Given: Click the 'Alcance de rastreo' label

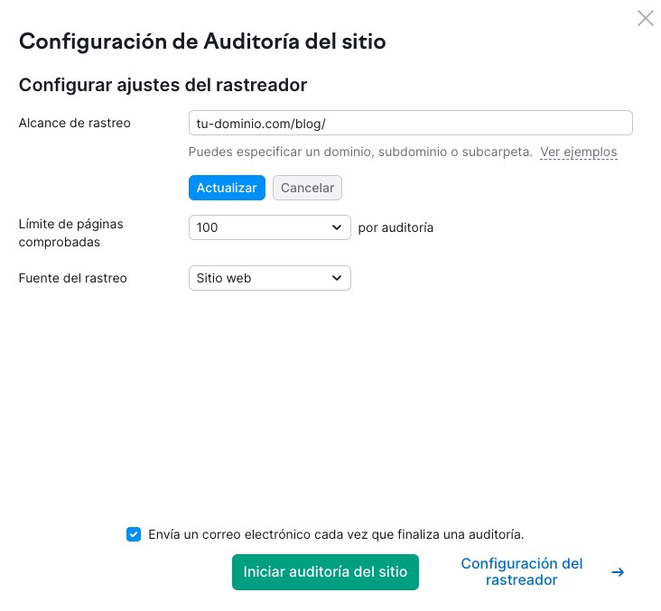Looking at the screenshot, I should (x=75, y=123).
